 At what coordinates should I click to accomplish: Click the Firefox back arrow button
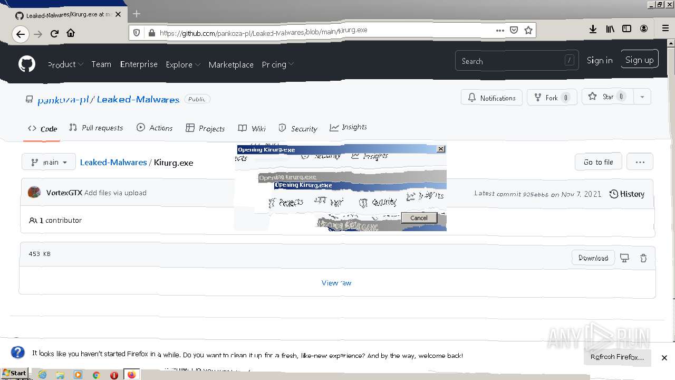(20, 34)
